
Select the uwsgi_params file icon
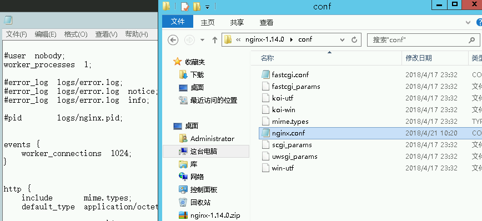tap(265, 156)
